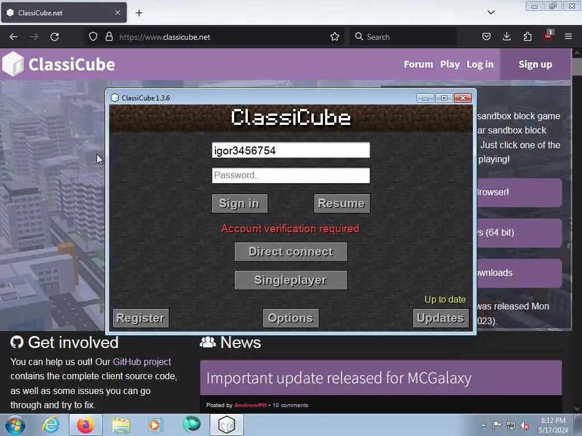The image size is (582, 436).
Task: Click the red uBlock extension icon
Action: [x=548, y=36]
